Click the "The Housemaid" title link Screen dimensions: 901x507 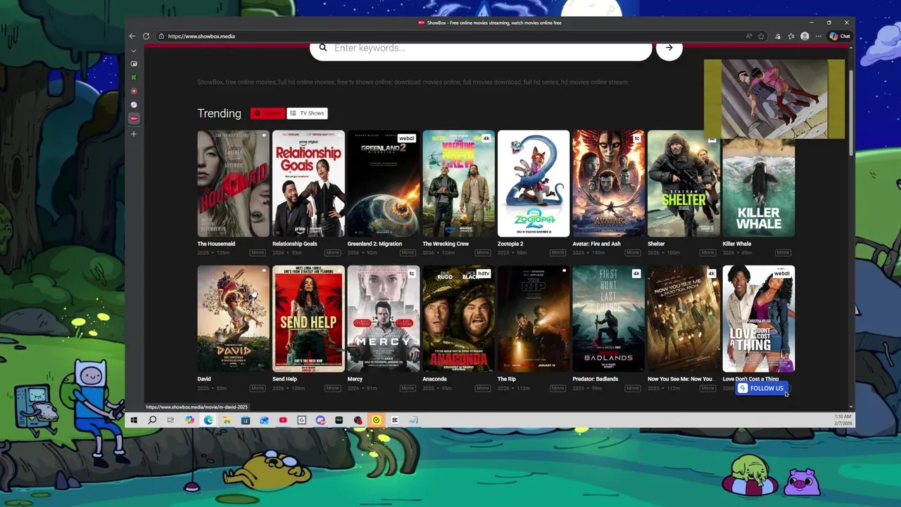[216, 244]
